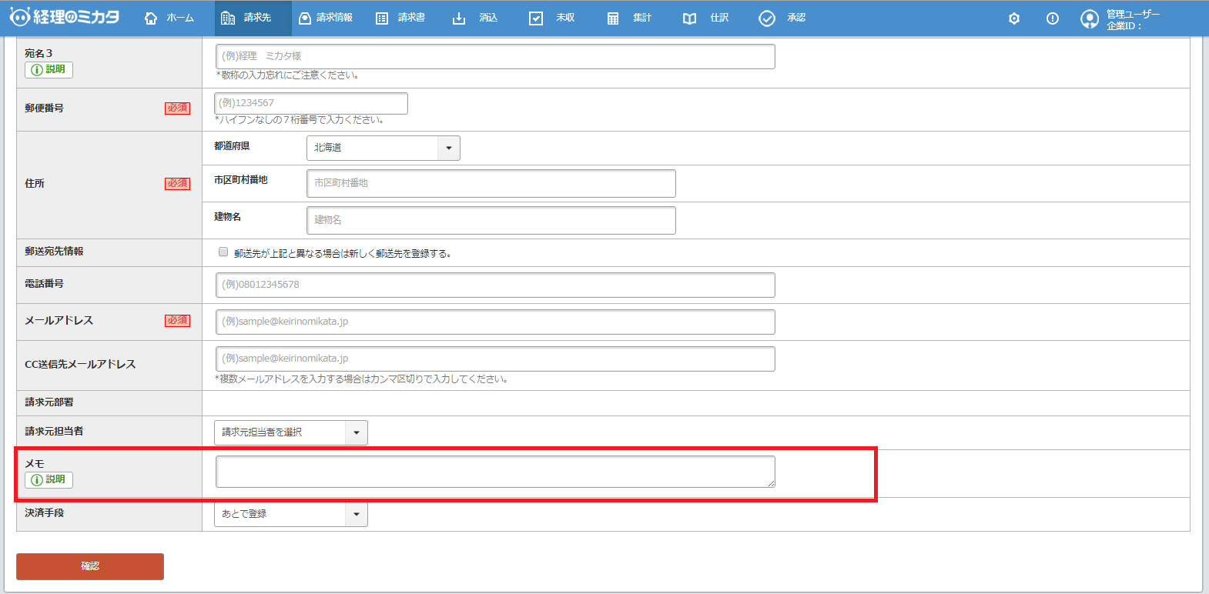Open the 集計 calculator icon
1209x594 pixels.
click(x=613, y=18)
